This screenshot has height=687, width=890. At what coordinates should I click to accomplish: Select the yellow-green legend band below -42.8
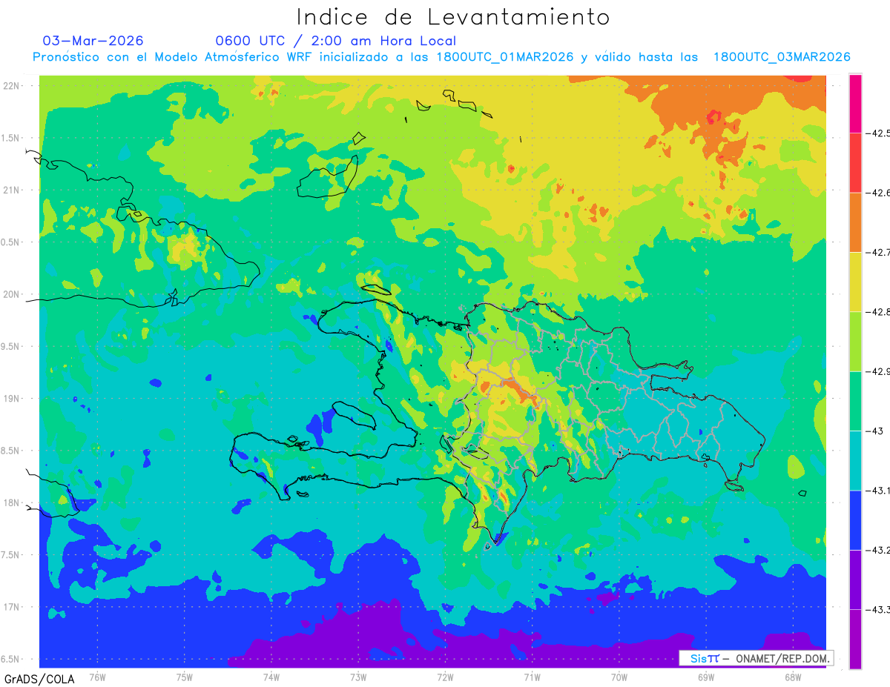(x=855, y=341)
